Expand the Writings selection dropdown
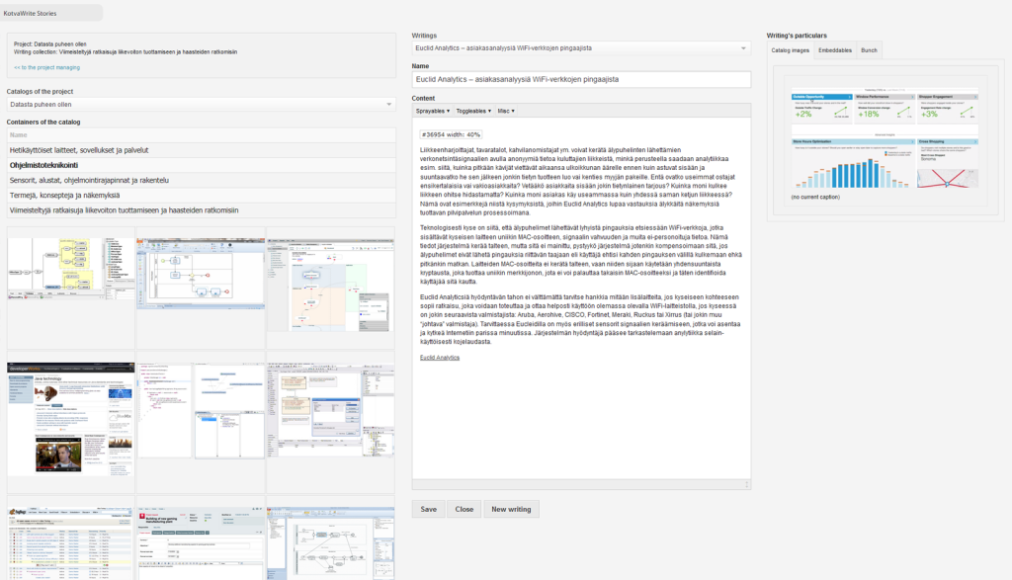Image resolution: width=1012 pixels, height=580 pixels. coord(581,48)
